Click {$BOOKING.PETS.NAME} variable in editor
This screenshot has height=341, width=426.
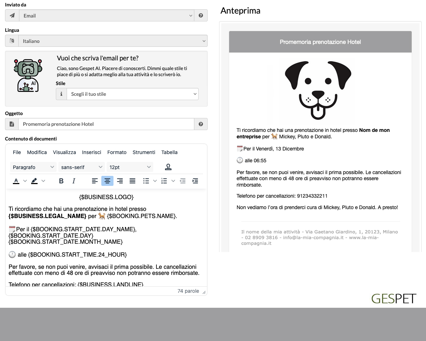coord(142,216)
